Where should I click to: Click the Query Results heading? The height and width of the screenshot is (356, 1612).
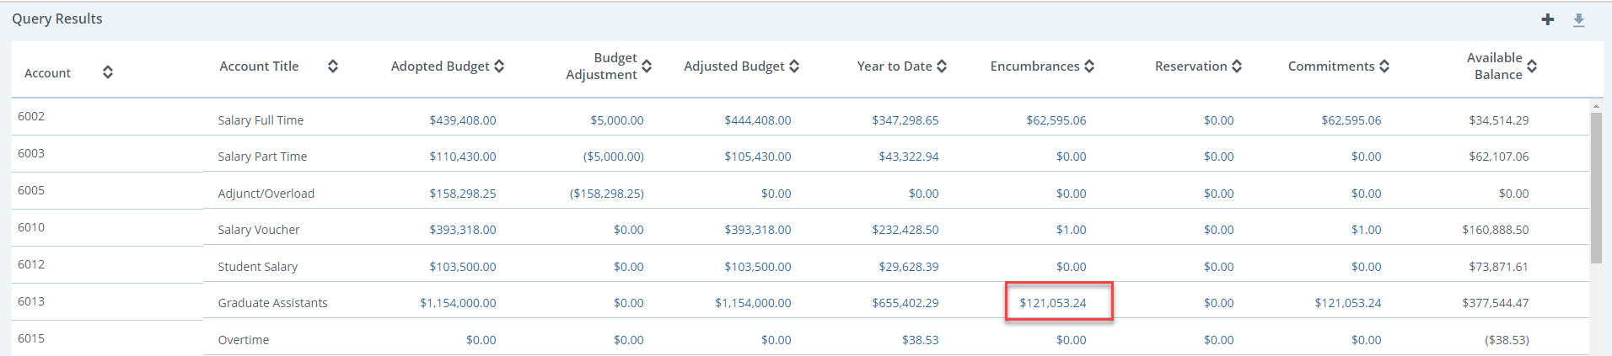coord(57,19)
